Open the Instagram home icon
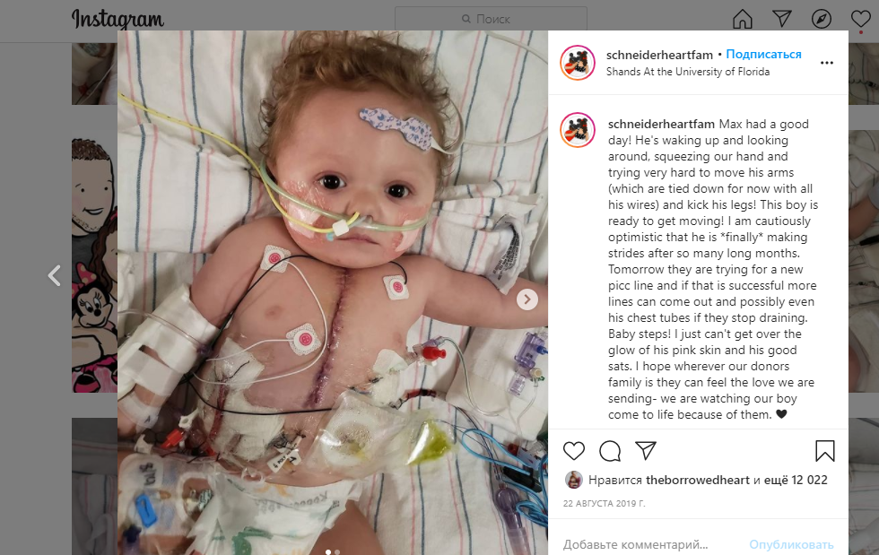 click(x=743, y=19)
